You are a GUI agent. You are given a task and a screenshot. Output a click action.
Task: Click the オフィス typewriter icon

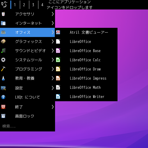pos(3,32)
